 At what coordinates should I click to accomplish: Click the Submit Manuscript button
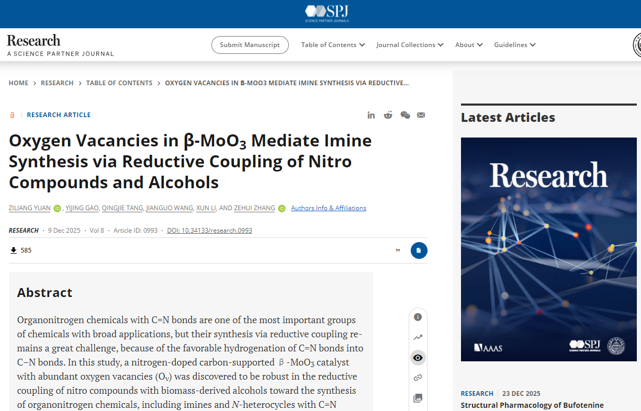coord(250,45)
